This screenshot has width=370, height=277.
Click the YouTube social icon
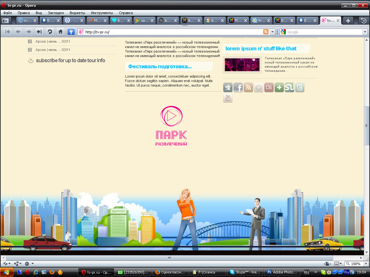click(228, 98)
